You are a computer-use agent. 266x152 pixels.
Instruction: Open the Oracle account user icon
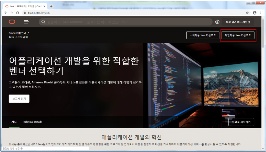tap(217, 22)
